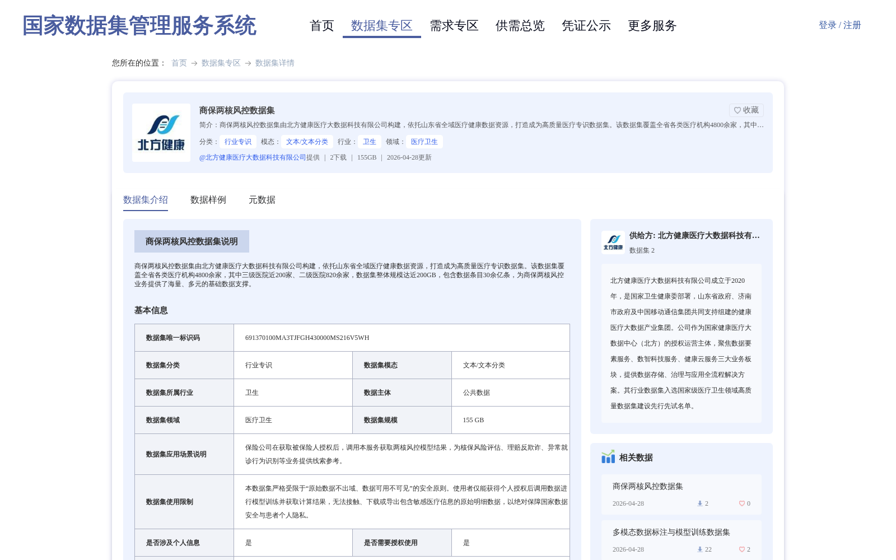896x560 pixels.
Task: Open 更多服务 navigation menu
Action: (x=652, y=26)
